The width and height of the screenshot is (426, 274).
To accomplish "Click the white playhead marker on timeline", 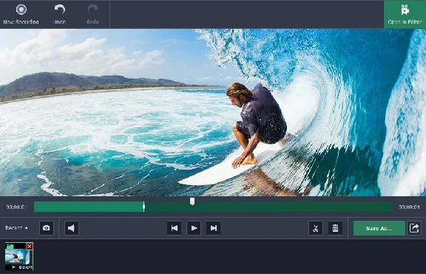I will (192, 201).
